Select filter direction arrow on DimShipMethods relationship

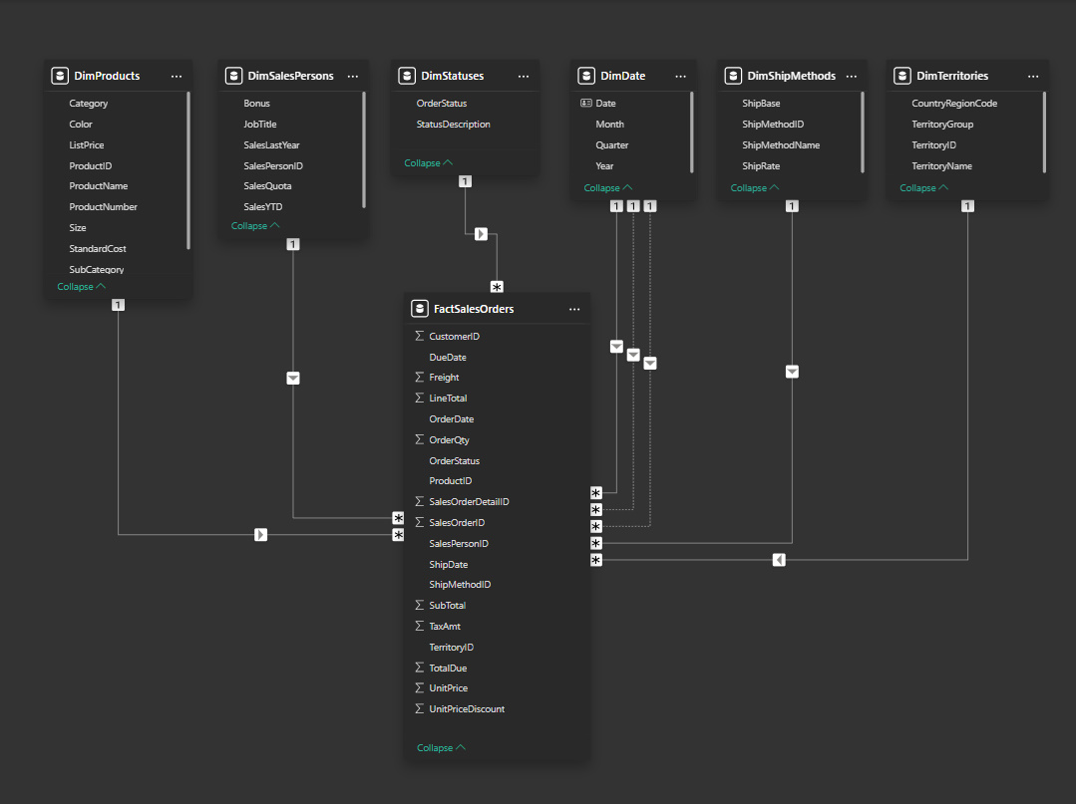point(792,372)
